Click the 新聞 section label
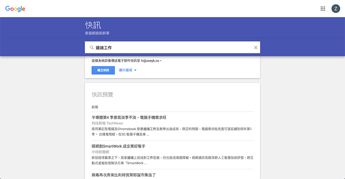 [x=95, y=106]
